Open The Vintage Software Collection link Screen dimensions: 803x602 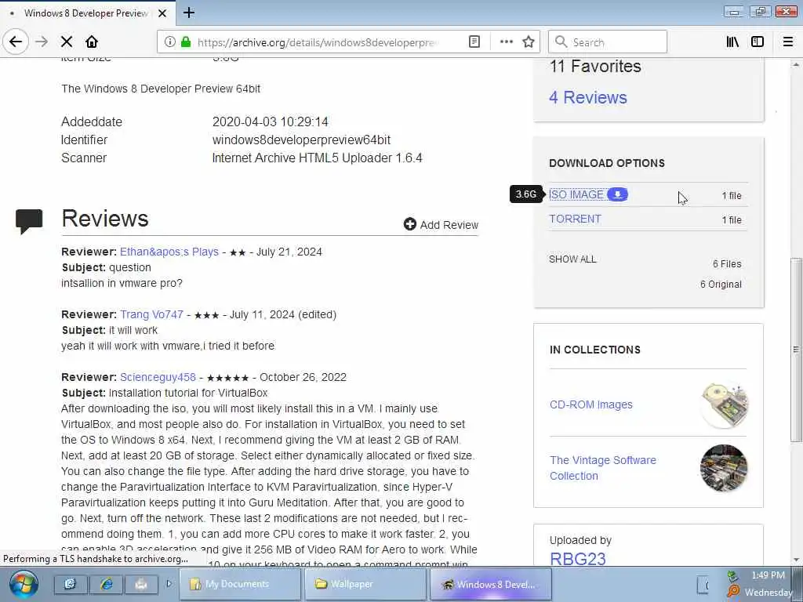click(603, 468)
